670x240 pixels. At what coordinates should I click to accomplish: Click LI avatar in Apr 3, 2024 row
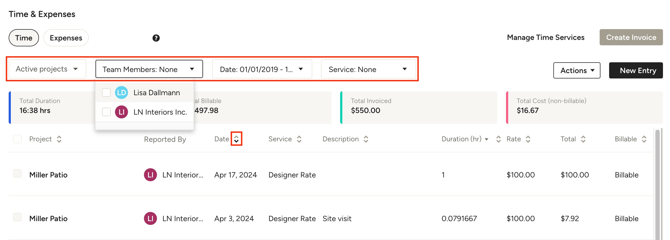pyautogui.click(x=150, y=218)
